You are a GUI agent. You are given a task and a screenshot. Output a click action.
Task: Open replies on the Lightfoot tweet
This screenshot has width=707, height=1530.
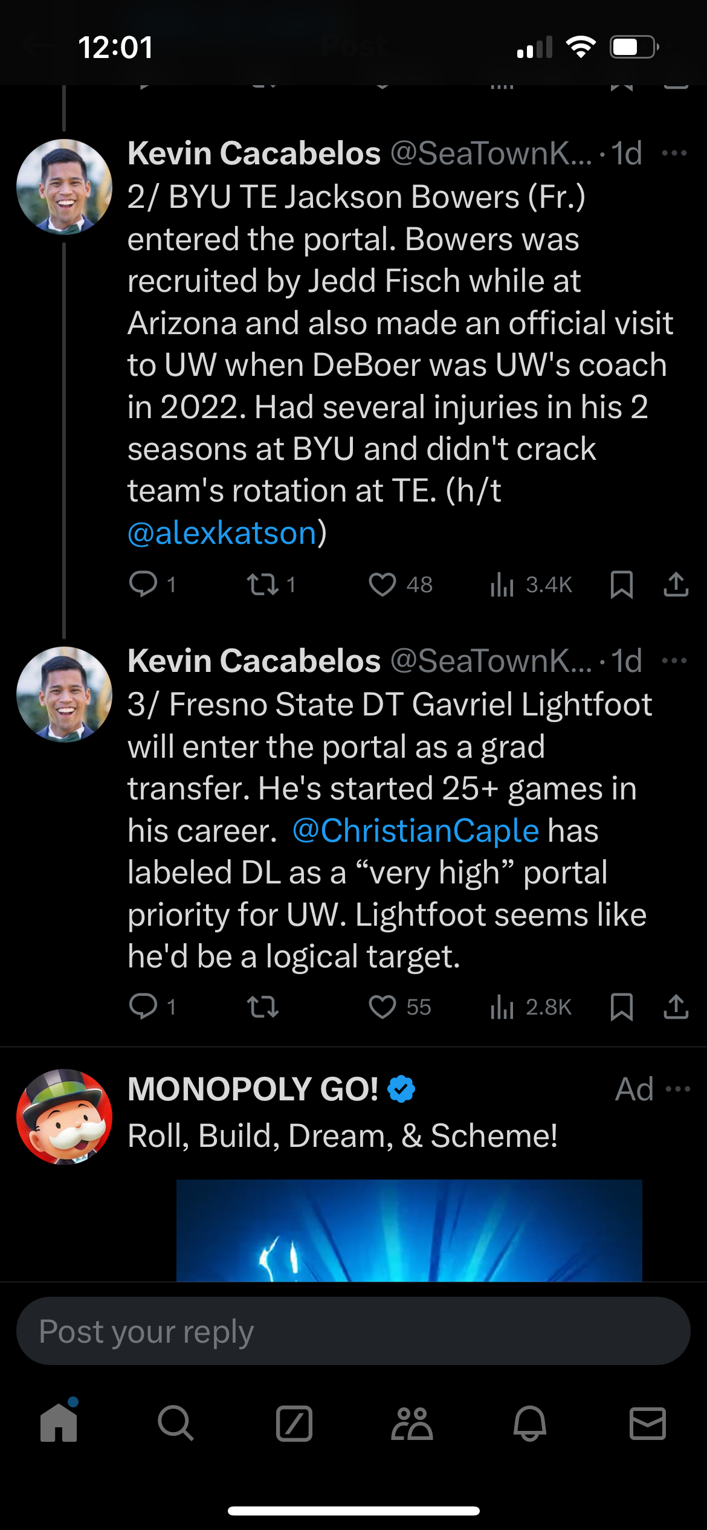pyautogui.click(x=143, y=1007)
